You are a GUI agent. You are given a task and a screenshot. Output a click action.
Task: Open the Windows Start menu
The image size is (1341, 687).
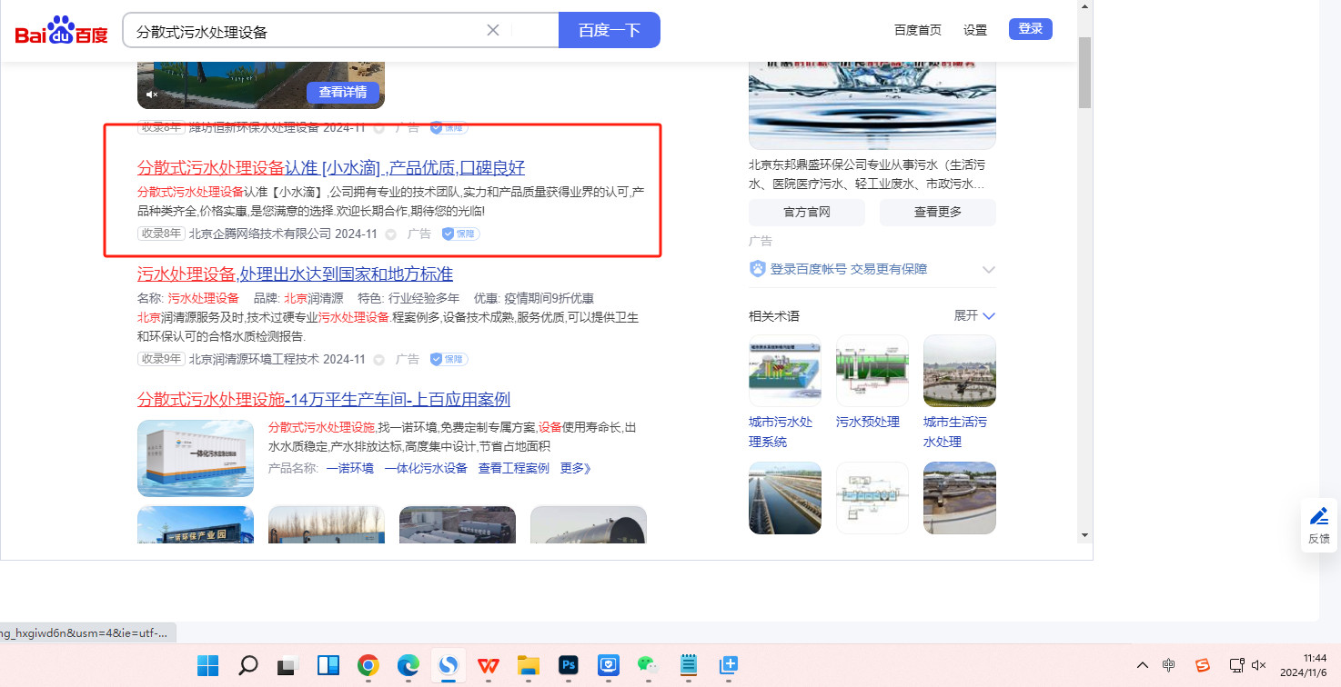point(207,666)
